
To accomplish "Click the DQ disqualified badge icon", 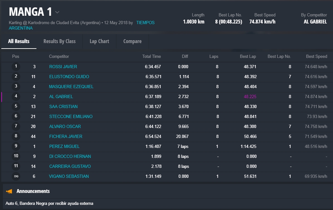I will click(16, 176).
